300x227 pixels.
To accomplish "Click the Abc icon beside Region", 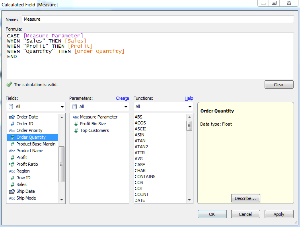I will (x=12, y=171).
